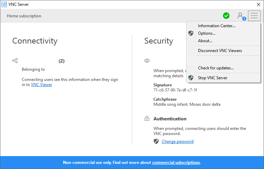Choose About... from the menu

pyautogui.click(x=205, y=41)
